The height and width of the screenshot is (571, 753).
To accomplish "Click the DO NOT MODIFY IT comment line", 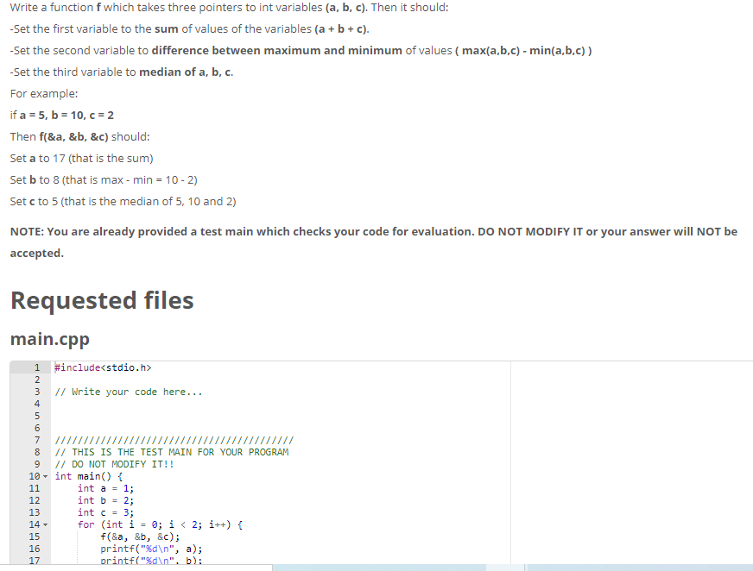I will pos(112,464).
